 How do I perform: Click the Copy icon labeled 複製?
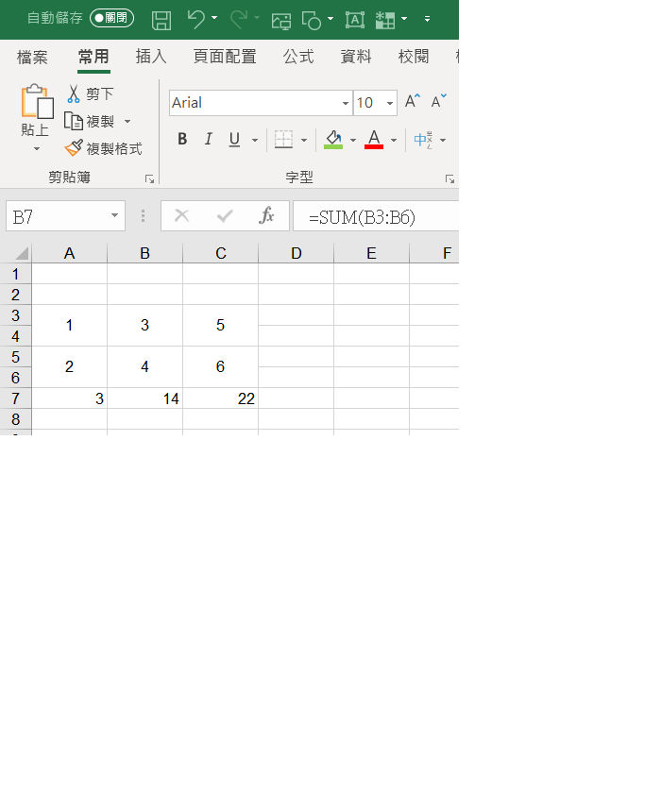(74, 121)
